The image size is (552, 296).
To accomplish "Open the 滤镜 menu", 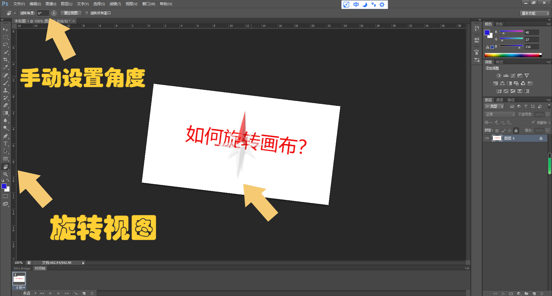I will coord(115,4).
